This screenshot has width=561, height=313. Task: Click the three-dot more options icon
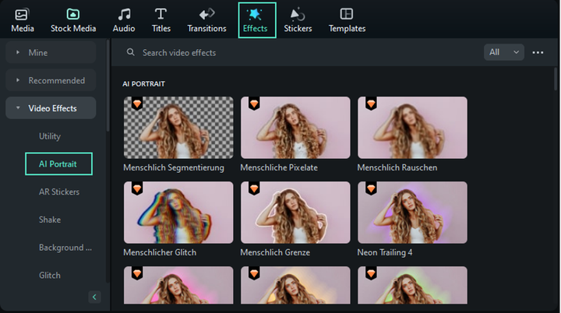[x=538, y=52]
